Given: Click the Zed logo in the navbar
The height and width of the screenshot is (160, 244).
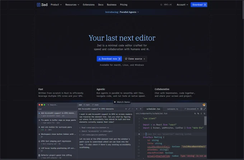Looking at the screenshot, I should pos(42,5).
